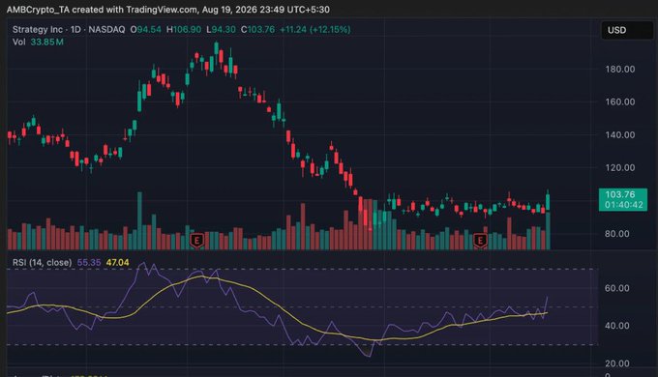Click the AMBCrypto_TA TradingView attribution header
This screenshot has width=658, height=377.
[x=167, y=10]
